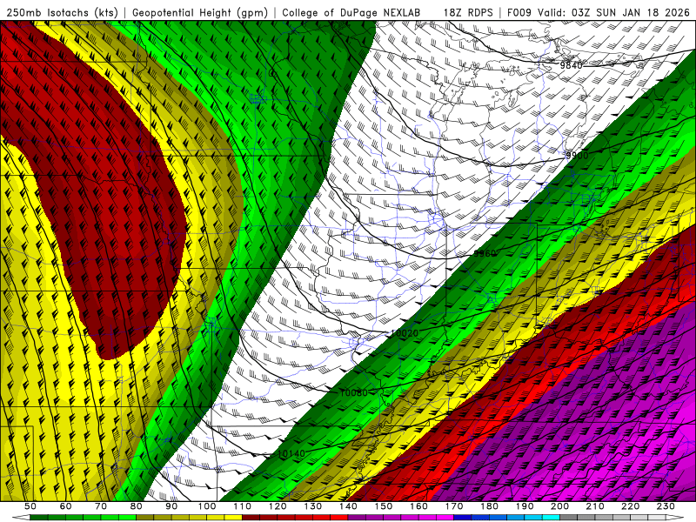Select the bright red swatch just before 140
This screenshot has height=522, width=696.
[x=339, y=518]
